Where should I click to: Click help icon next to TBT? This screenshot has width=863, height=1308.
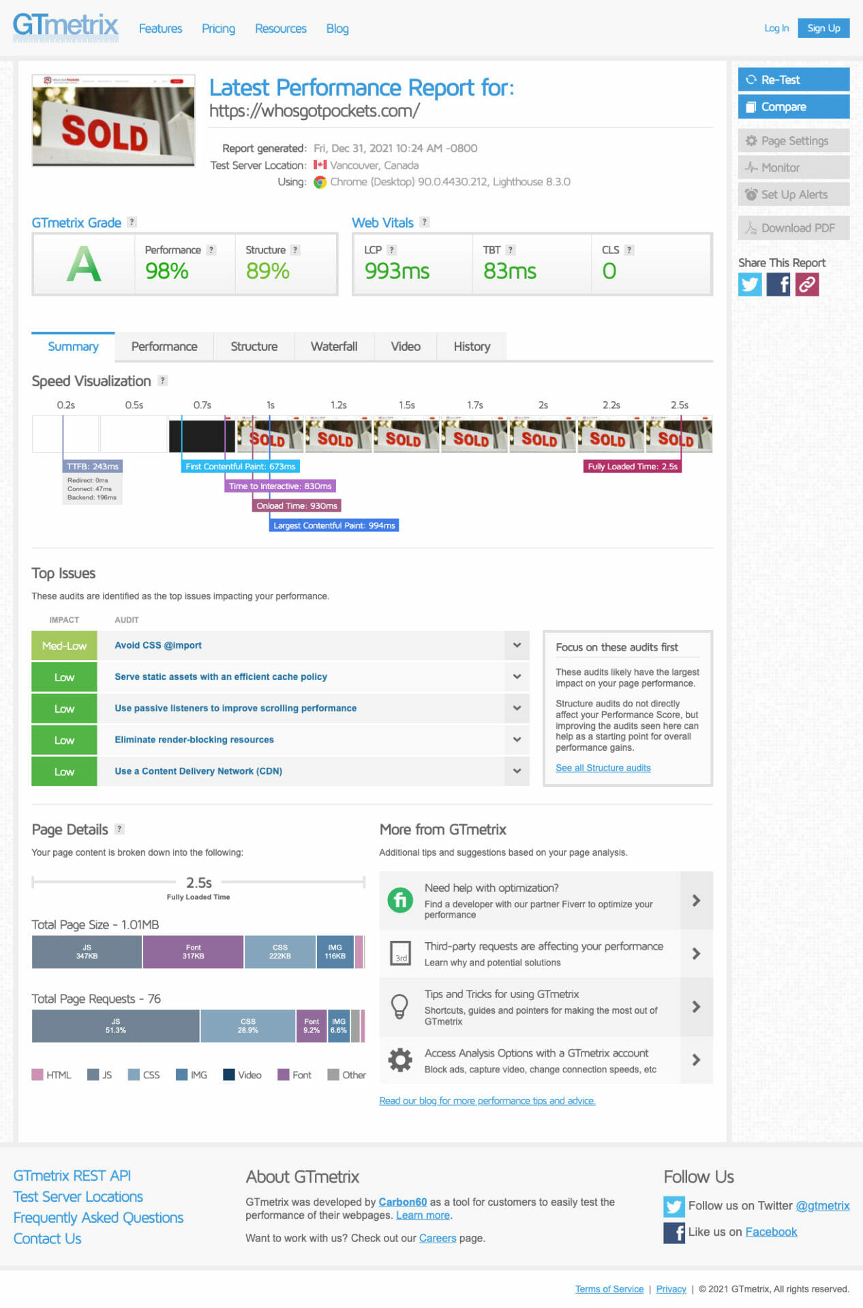point(511,250)
